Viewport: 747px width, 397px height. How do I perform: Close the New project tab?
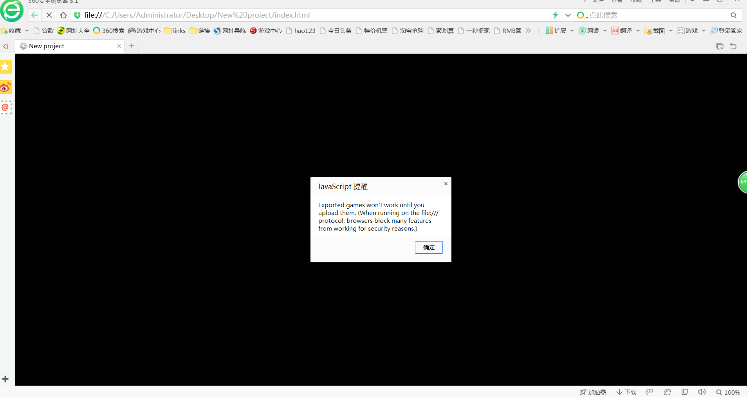click(119, 46)
